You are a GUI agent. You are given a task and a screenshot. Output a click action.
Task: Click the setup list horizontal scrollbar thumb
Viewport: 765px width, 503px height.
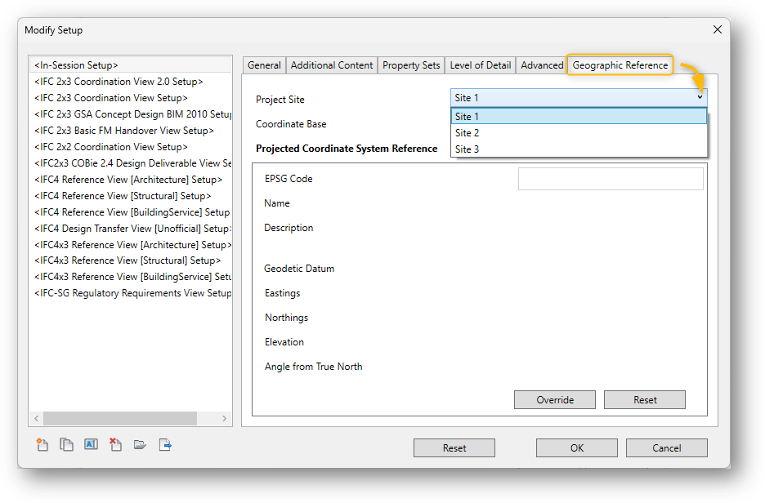pyautogui.click(x=120, y=418)
